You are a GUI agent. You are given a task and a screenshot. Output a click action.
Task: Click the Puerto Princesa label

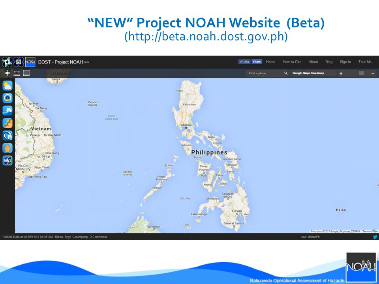click(161, 178)
